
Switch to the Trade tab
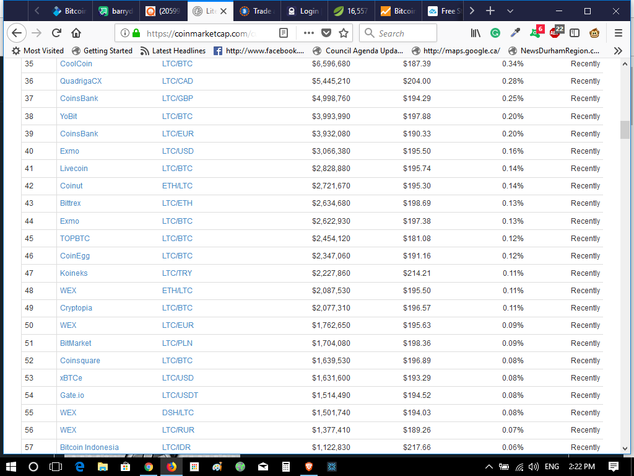point(257,11)
